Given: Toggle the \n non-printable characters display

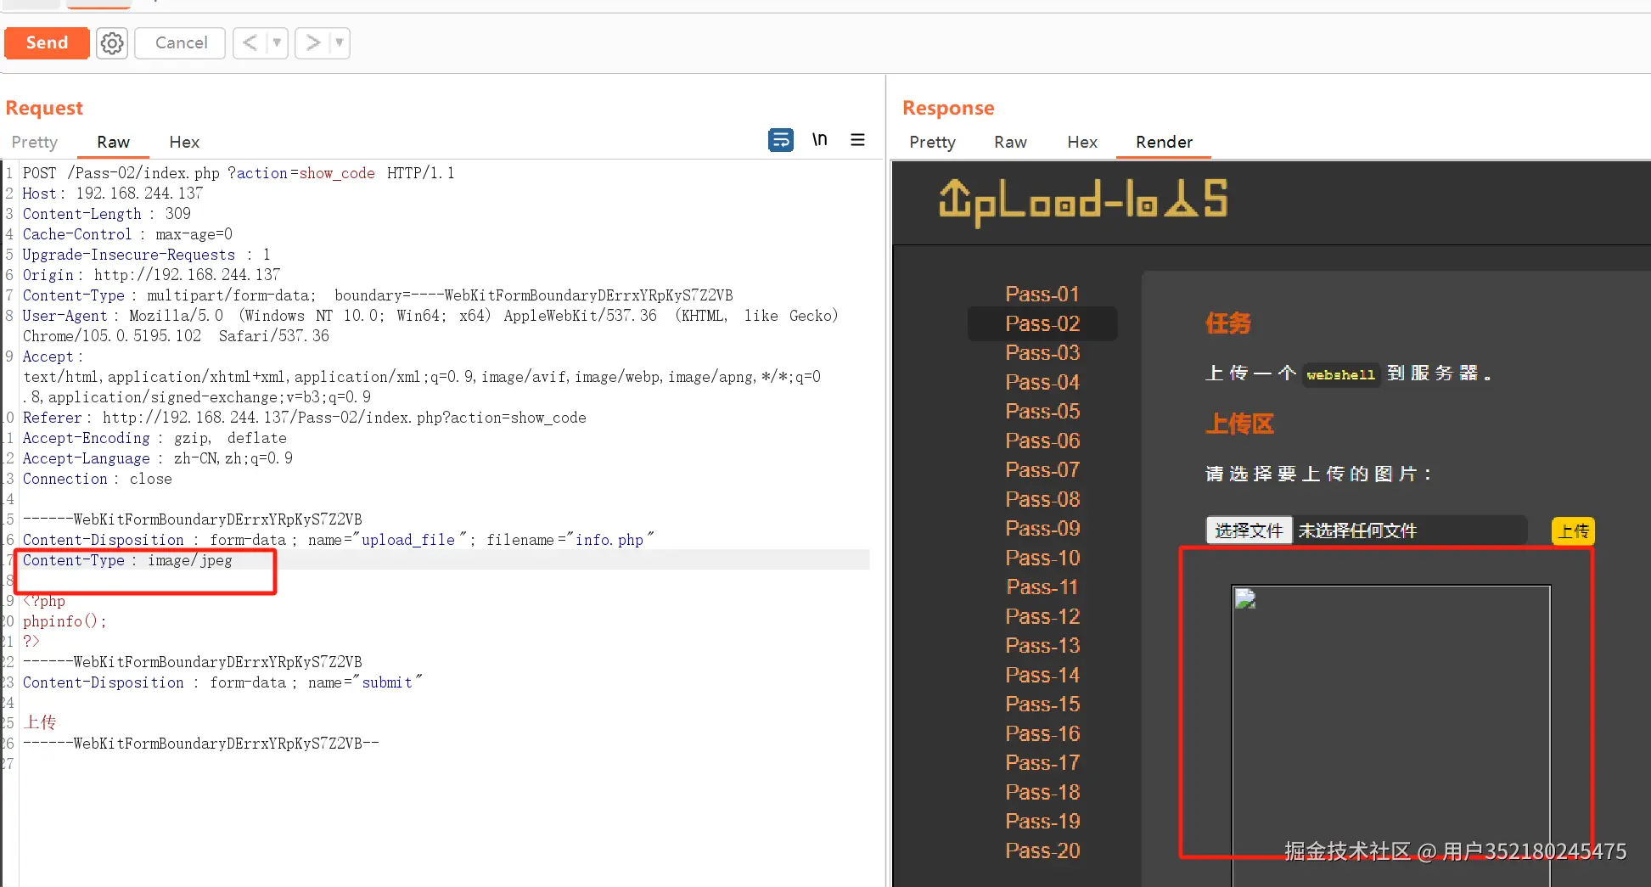Looking at the screenshot, I should click(819, 139).
